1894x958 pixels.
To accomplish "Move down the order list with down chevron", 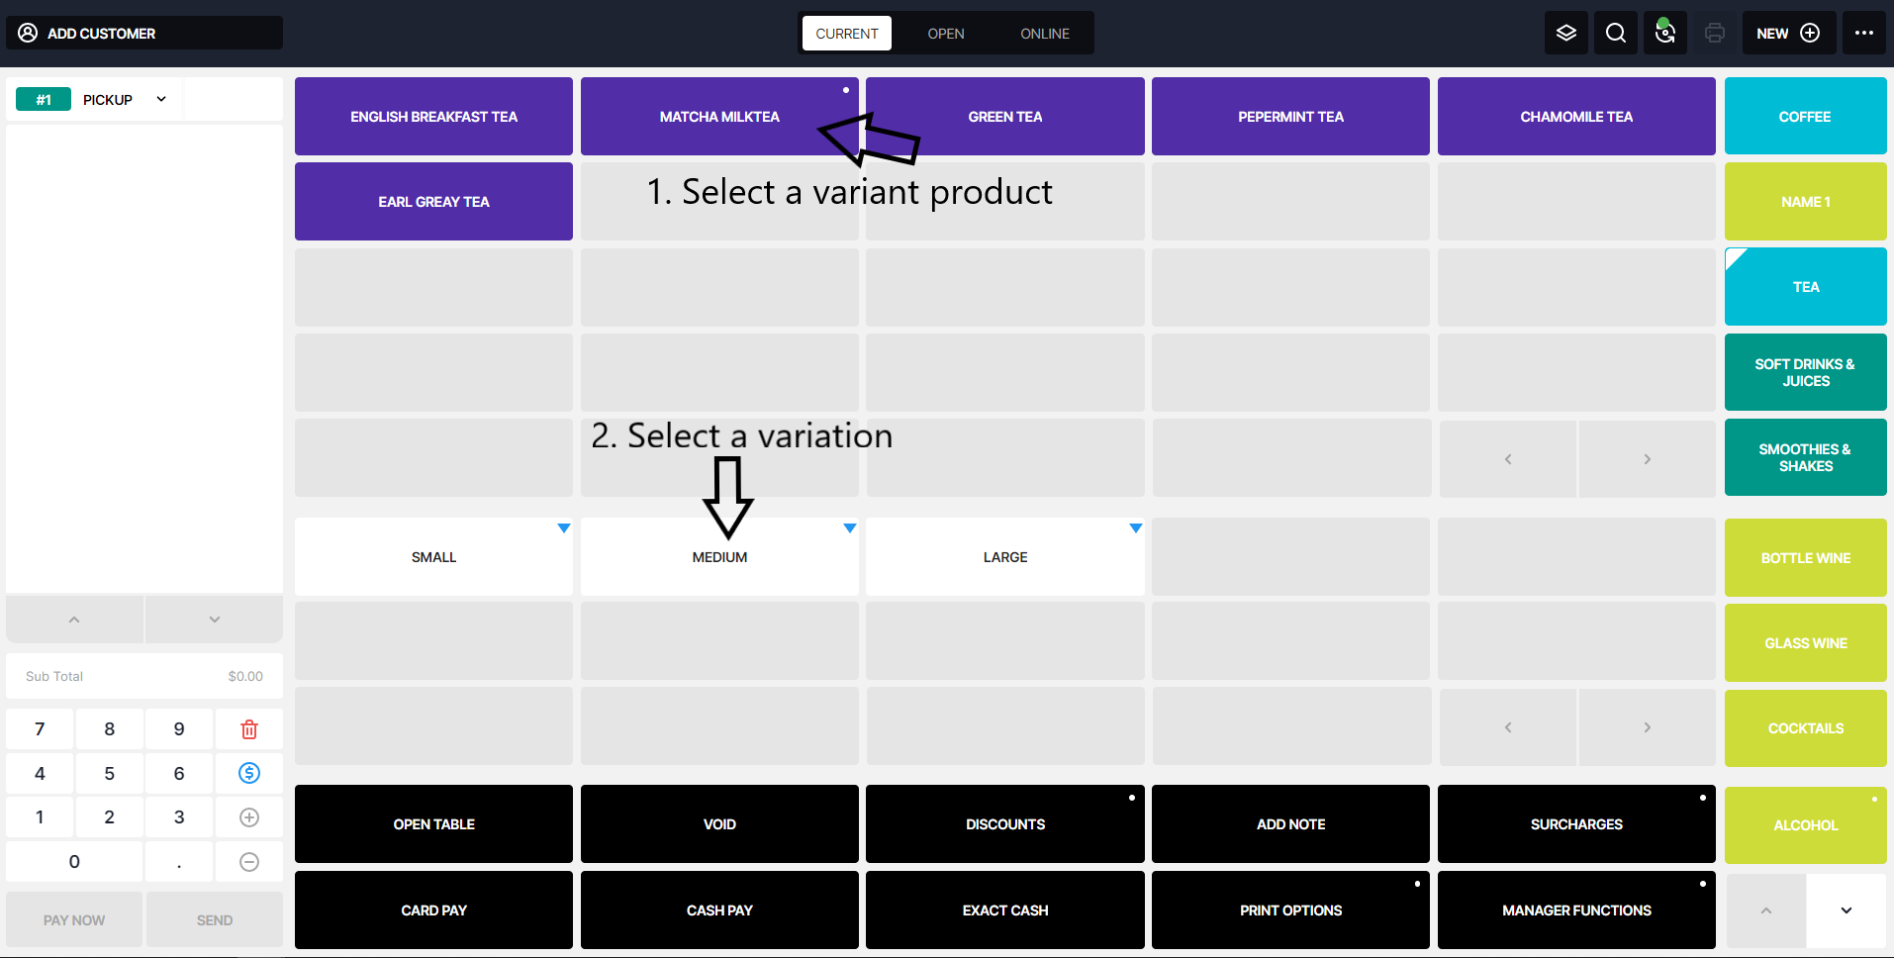I will click(215, 620).
